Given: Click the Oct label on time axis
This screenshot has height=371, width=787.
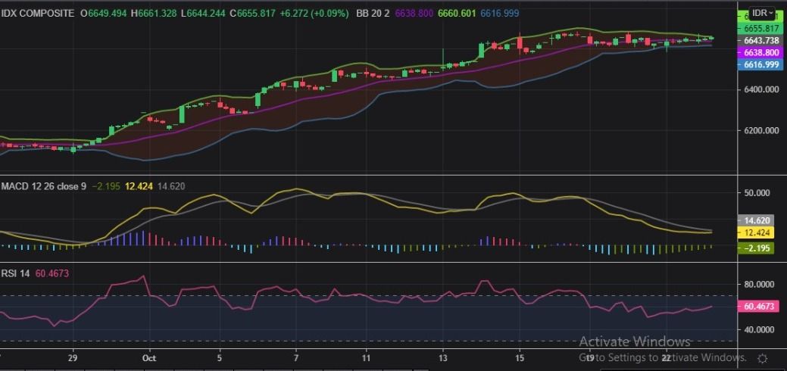Looking at the screenshot, I should pyautogui.click(x=149, y=358).
